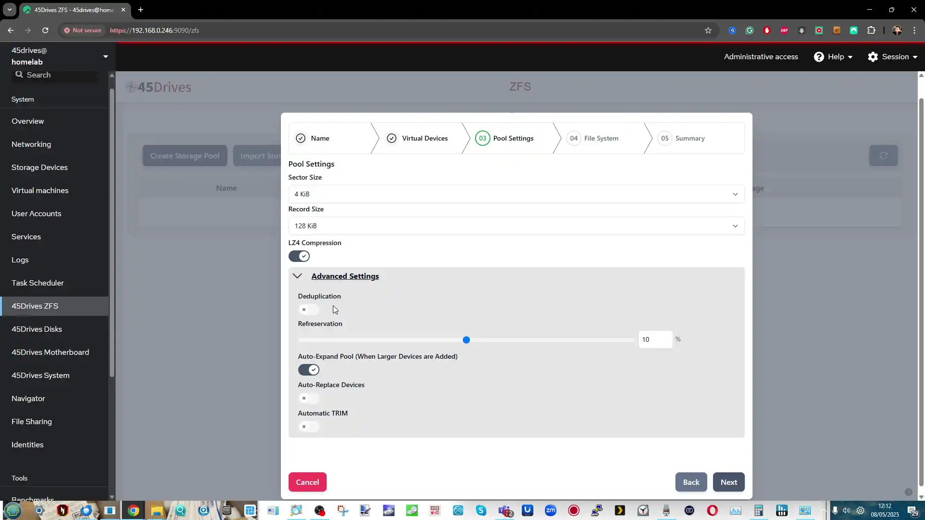Open Navigator in the sidebar
Screen dimensions: 925x520
54,399
